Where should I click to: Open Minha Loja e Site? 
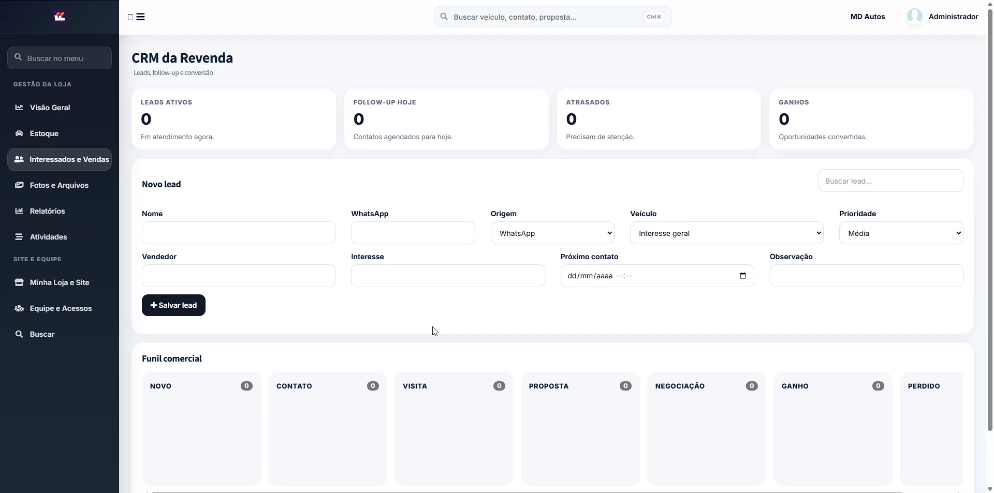pyautogui.click(x=60, y=282)
